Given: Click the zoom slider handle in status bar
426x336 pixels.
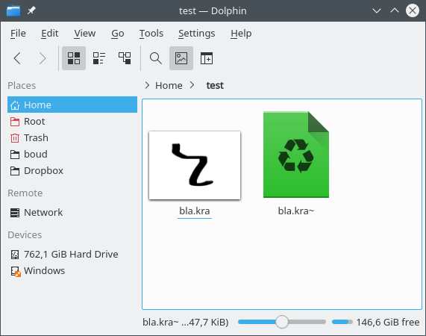Looking at the screenshot, I should 282,322.
